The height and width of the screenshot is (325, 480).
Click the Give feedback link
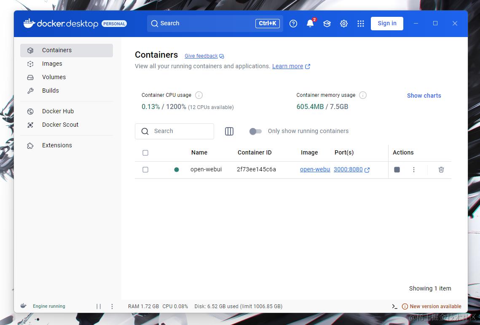[204, 56]
